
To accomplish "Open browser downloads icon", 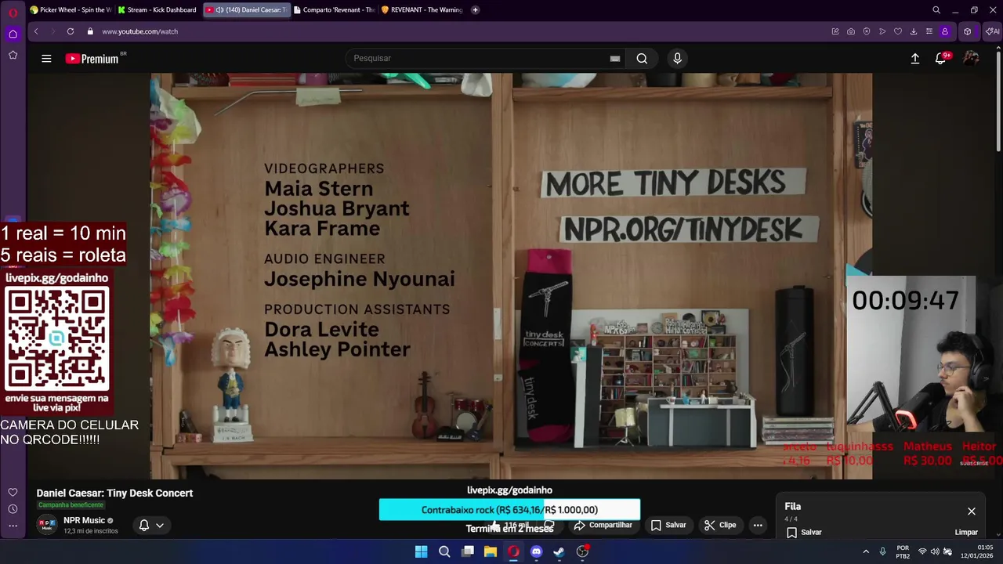I will 914,31.
